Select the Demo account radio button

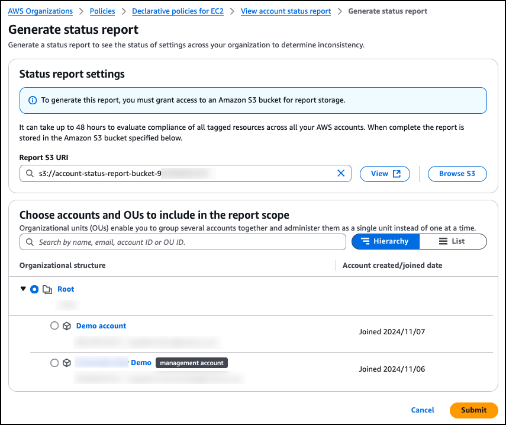(54, 325)
